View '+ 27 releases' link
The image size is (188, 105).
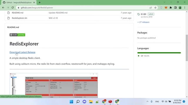click(143, 22)
